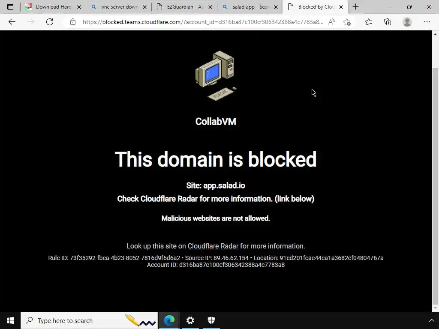Click the Read aloud icon
Image resolution: width=439 pixels, height=329 pixels.
tap(331, 22)
